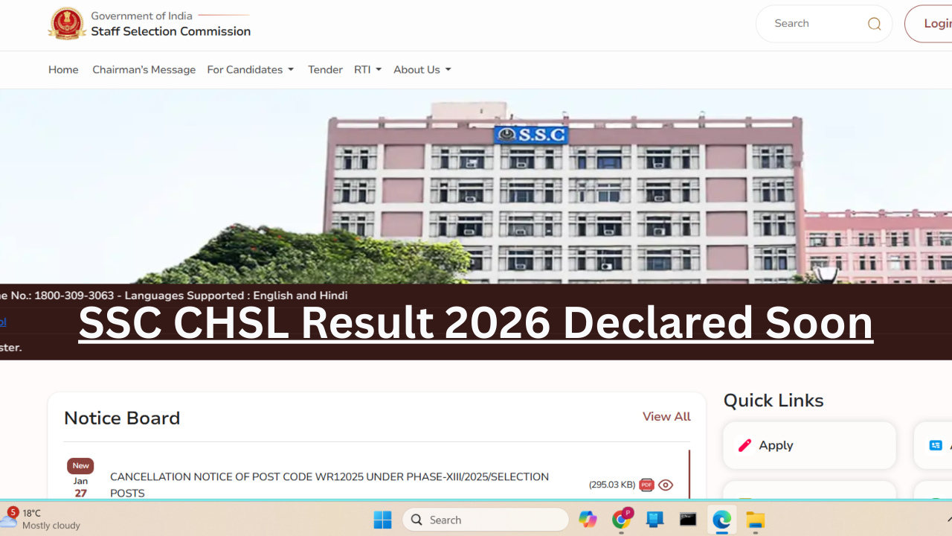Expand the For Candidates dropdown

tap(250, 69)
